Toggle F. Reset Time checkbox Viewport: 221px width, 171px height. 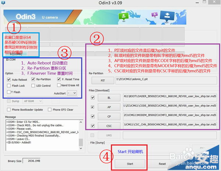[x=59, y=79]
